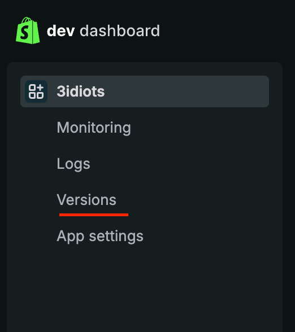Click empty sidebar area below App settings
Viewport: 295px width, 332px height.
click(x=145, y=288)
